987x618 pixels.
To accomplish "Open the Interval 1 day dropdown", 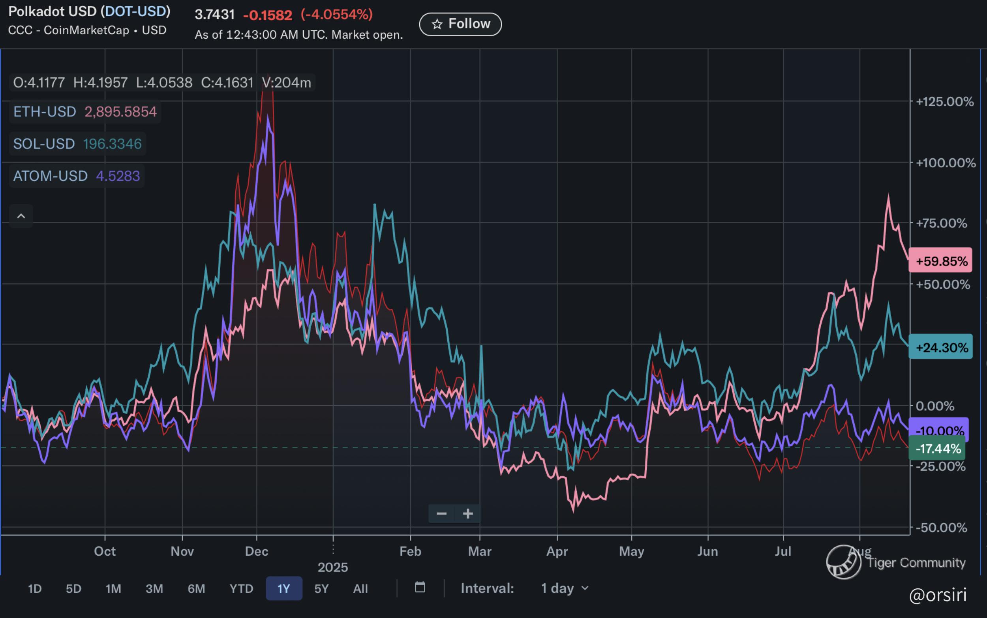I will [x=564, y=588].
